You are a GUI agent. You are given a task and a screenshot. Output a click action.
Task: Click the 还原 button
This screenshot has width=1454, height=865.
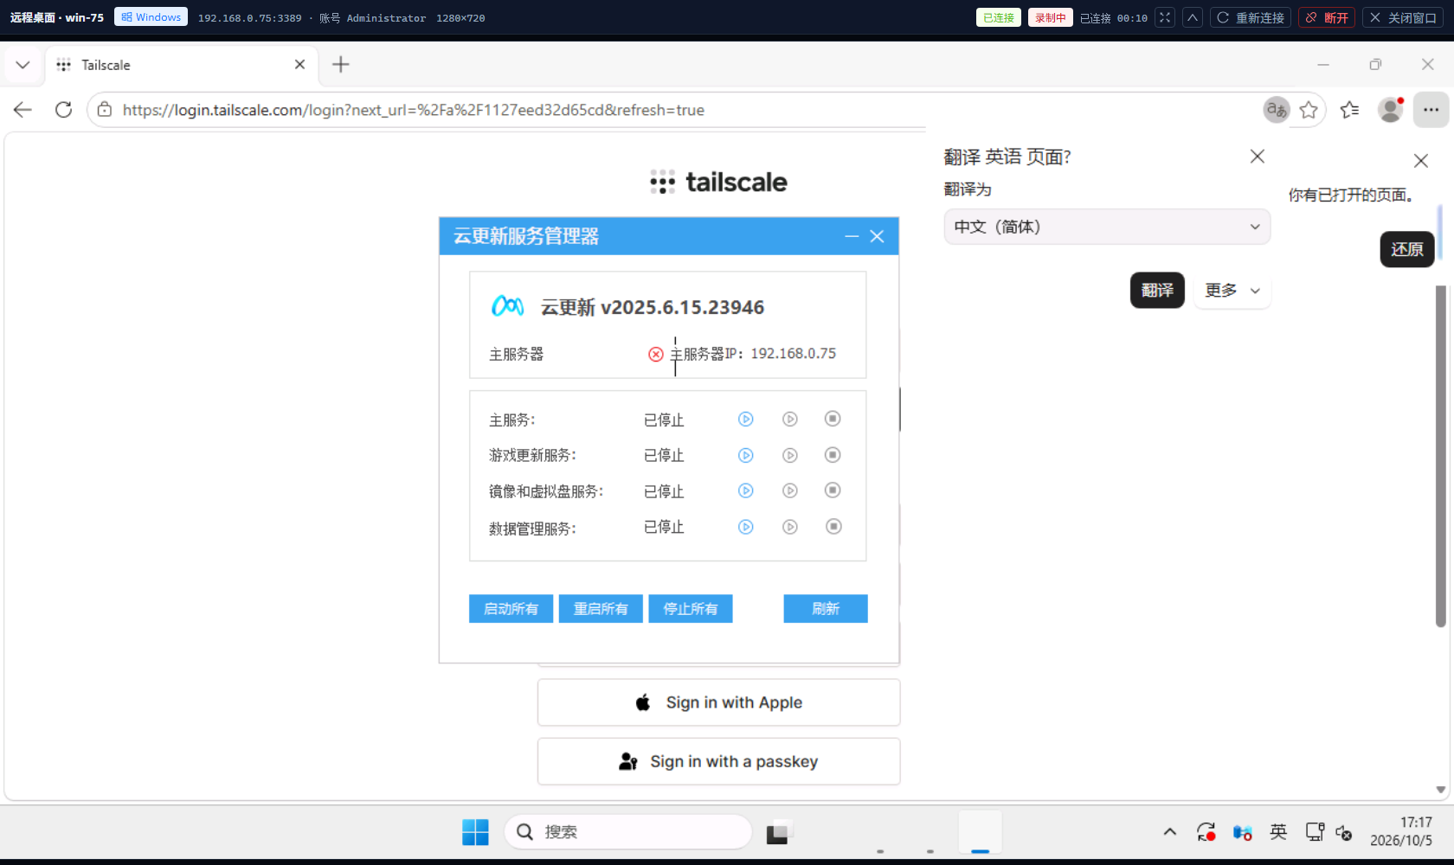(1407, 249)
